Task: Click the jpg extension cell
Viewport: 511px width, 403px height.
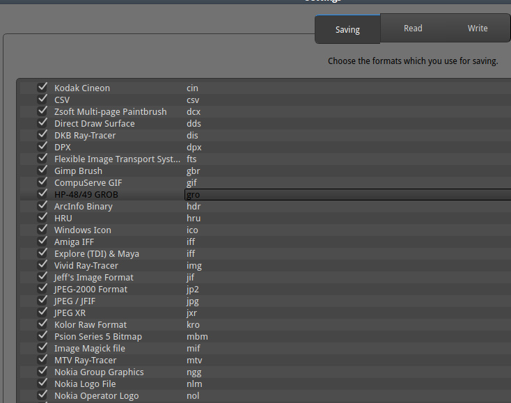Action: tap(192, 301)
